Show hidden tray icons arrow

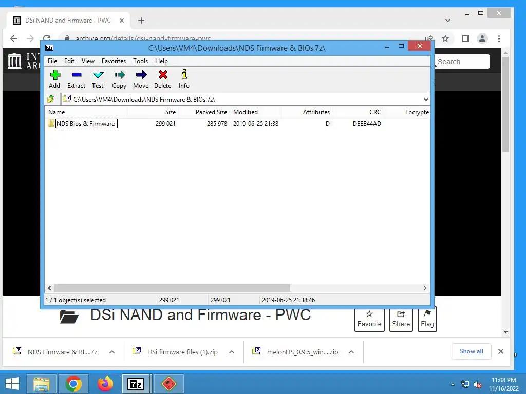coord(453,384)
